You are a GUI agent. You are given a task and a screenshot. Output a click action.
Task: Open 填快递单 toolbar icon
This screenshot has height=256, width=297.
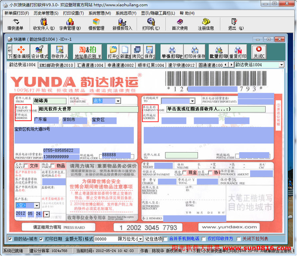[15, 24]
